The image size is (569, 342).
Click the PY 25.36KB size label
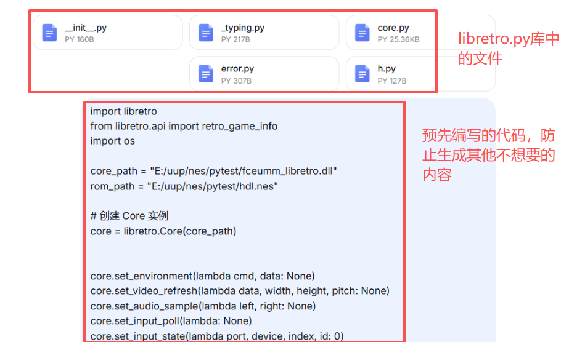pyautogui.click(x=398, y=39)
